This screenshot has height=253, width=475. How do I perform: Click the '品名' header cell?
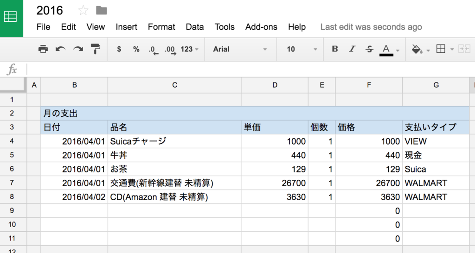pyautogui.click(x=174, y=127)
